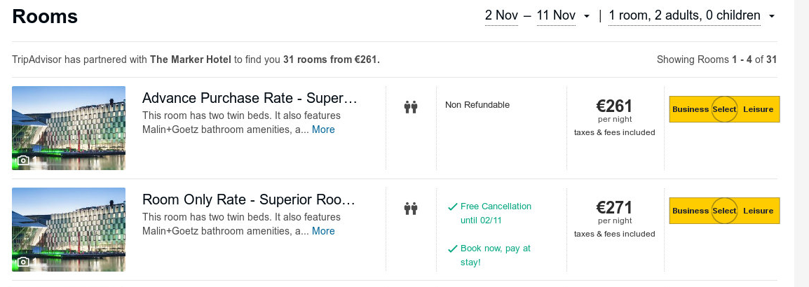Open the 2 Nov check-in date picker
809x287 pixels.
point(501,15)
